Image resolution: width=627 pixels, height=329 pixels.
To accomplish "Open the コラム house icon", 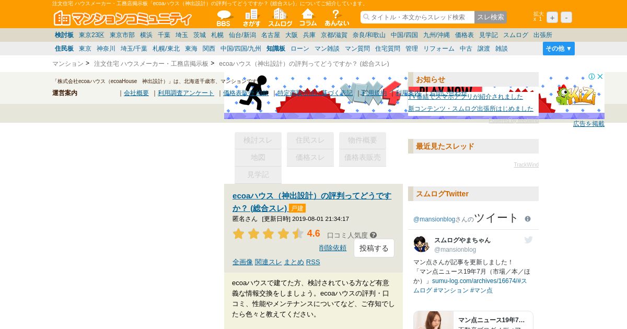I will coord(308,18).
